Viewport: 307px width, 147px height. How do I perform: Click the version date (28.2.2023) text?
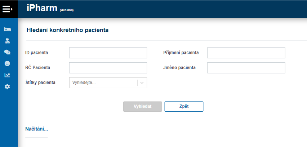click(67, 10)
